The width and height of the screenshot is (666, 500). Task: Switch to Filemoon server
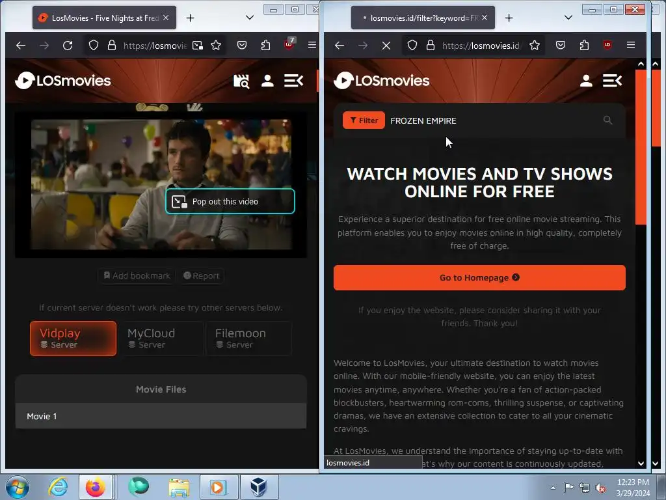pos(248,338)
